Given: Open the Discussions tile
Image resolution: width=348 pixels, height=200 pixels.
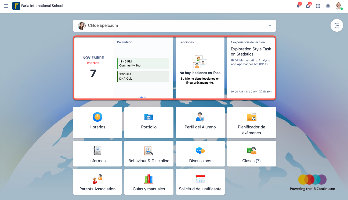Looking at the screenshot, I should click(200, 154).
